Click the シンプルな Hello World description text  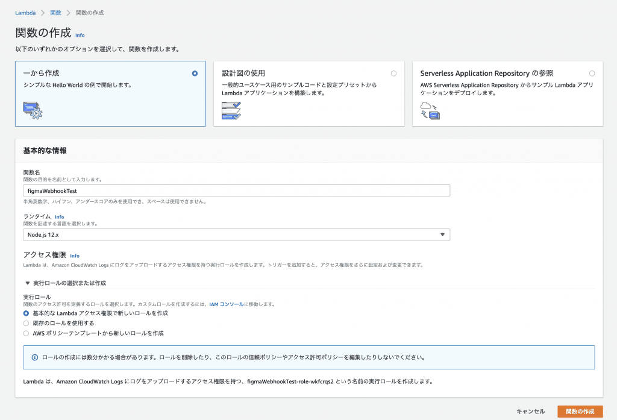click(x=78, y=85)
